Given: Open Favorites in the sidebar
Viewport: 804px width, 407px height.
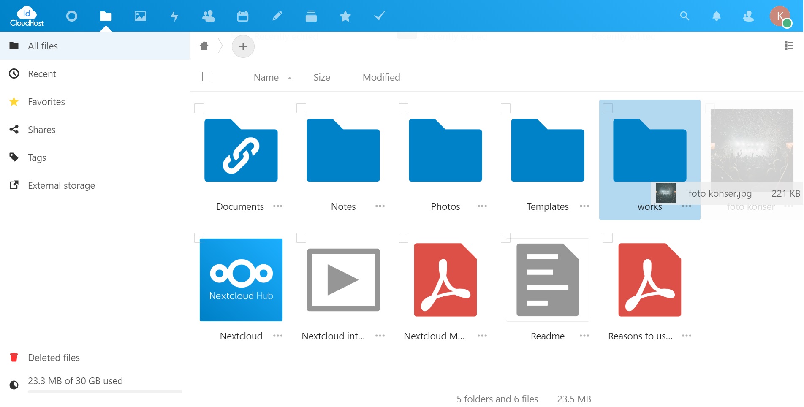Looking at the screenshot, I should click(46, 102).
